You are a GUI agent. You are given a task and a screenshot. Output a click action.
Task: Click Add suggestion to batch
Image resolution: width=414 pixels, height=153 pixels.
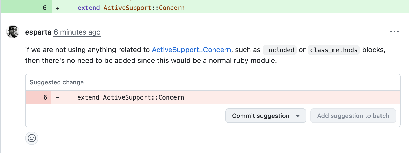click(x=353, y=116)
